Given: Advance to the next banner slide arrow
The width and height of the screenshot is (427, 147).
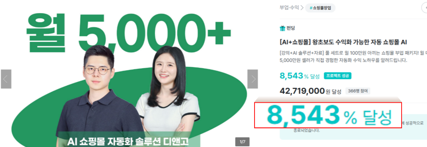Looking at the screenshot, I should (253, 79).
